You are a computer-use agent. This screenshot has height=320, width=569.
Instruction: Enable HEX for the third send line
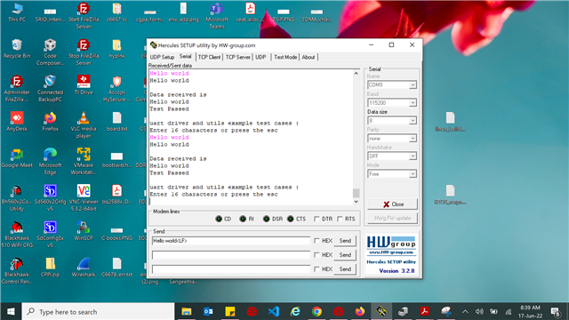(x=317, y=268)
